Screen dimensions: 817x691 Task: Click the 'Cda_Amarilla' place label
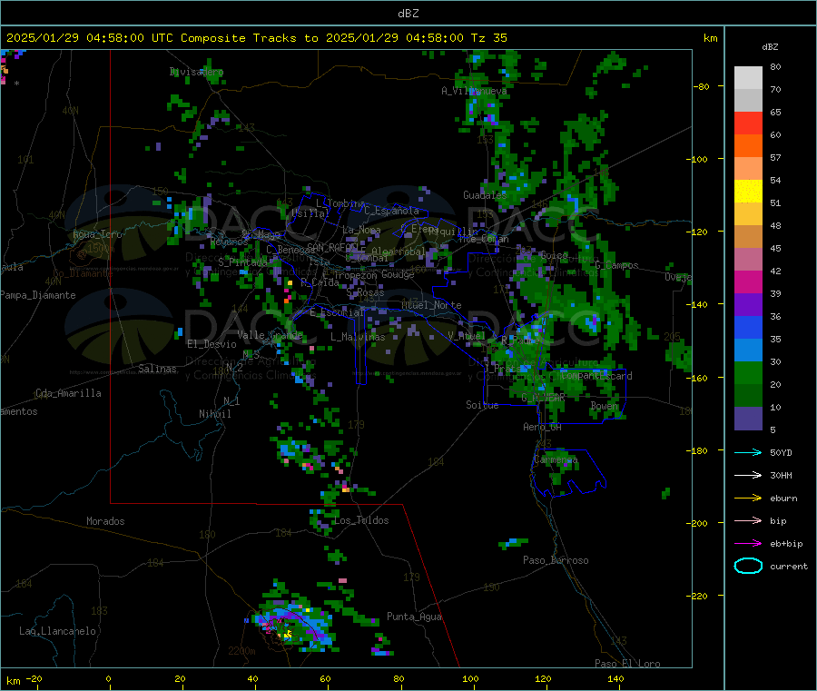[x=68, y=393]
